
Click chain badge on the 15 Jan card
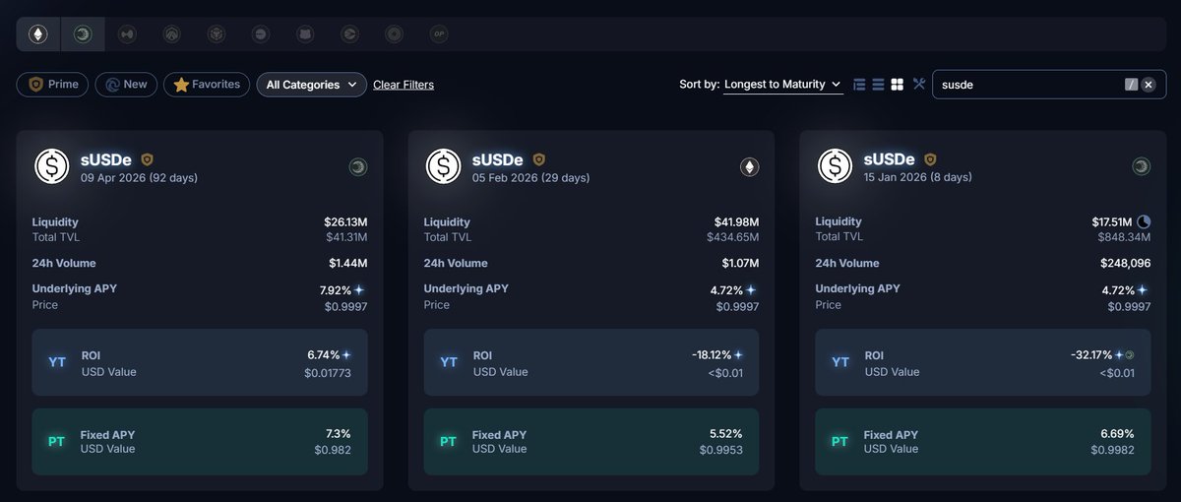tap(1142, 167)
